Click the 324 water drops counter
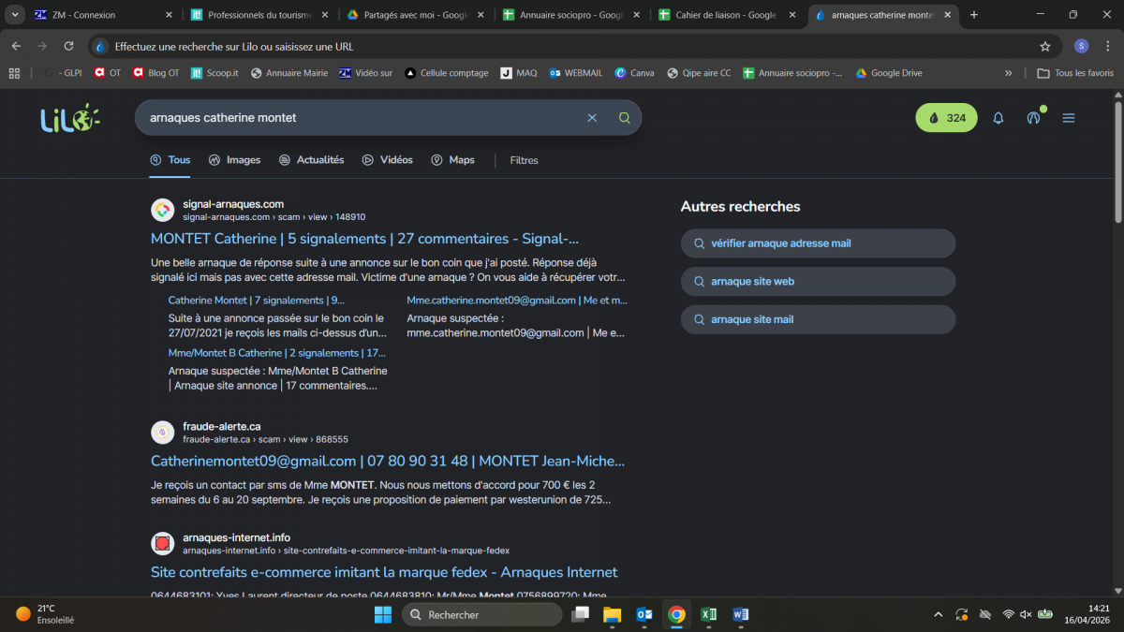The height and width of the screenshot is (632, 1124). tap(946, 118)
